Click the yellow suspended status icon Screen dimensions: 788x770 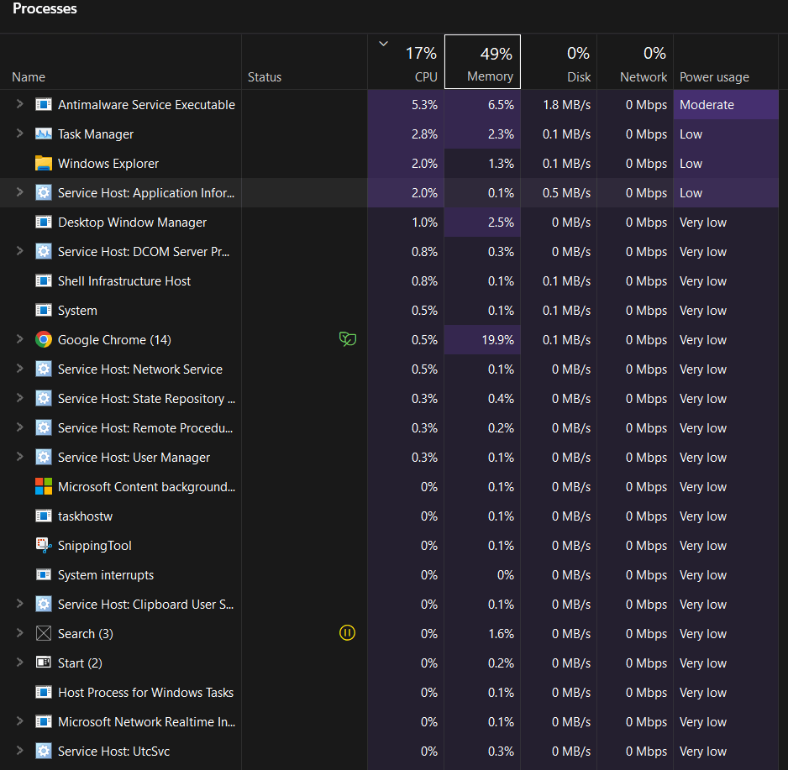coord(347,633)
